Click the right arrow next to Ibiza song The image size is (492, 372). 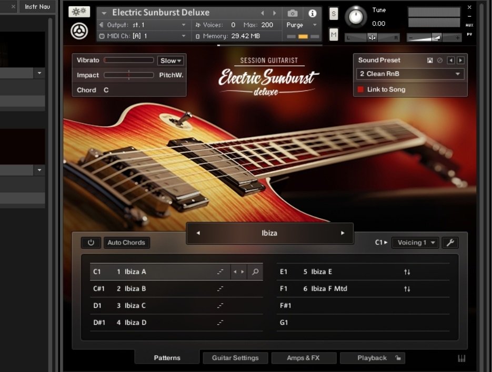coord(343,233)
